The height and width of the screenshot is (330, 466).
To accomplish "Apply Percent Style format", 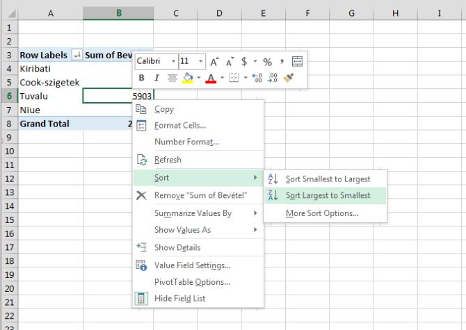I will pos(267,62).
